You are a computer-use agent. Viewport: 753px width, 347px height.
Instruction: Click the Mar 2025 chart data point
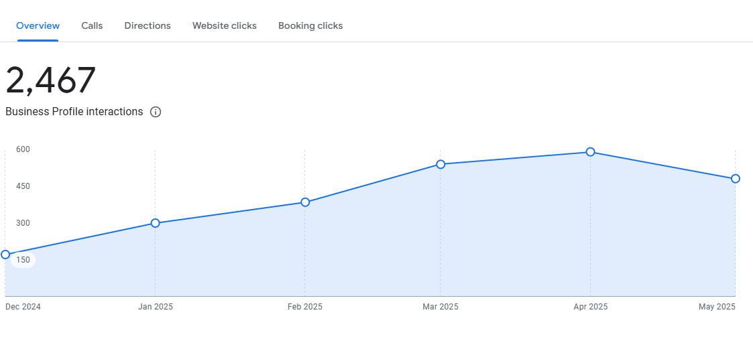point(441,164)
